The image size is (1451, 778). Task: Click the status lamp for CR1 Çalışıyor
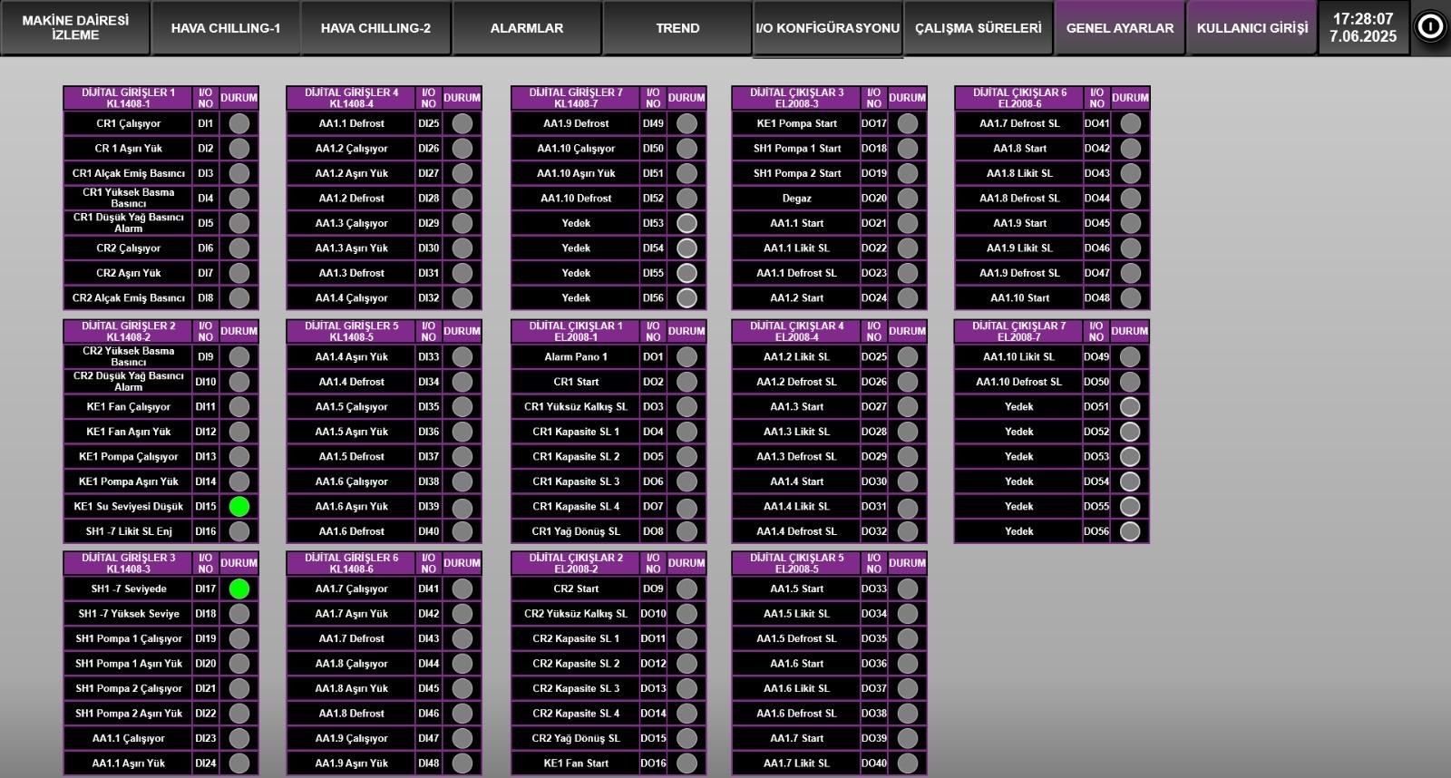pos(239,123)
